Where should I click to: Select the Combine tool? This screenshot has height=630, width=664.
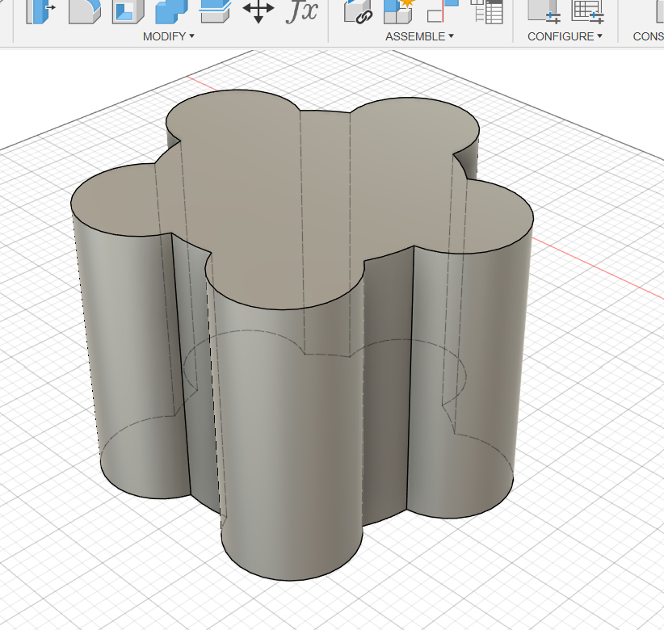(x=171, y=11)
